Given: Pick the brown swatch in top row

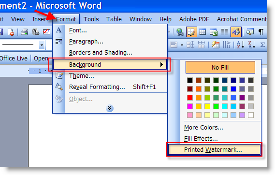Looking at the screenshot, I should 199,80.
